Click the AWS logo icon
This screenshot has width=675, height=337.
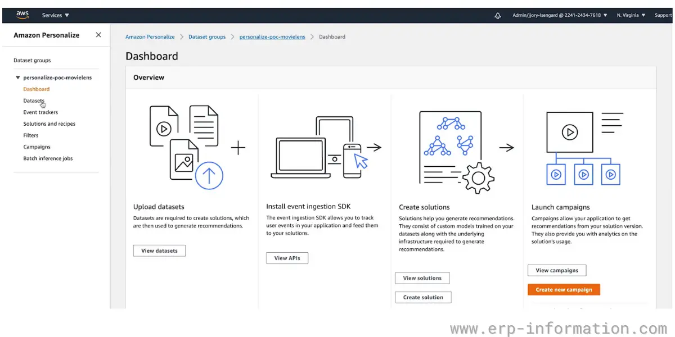[x=22, y=15]
